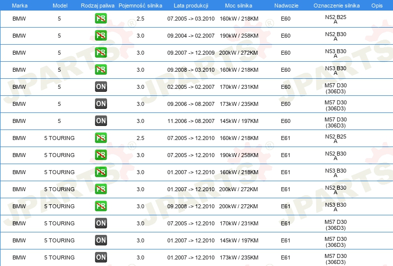
Task: Sort by Marka column header
Action: coord(20,6)
